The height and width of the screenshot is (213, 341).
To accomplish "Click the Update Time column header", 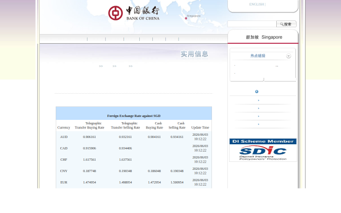I will click(x=200, y=128).
